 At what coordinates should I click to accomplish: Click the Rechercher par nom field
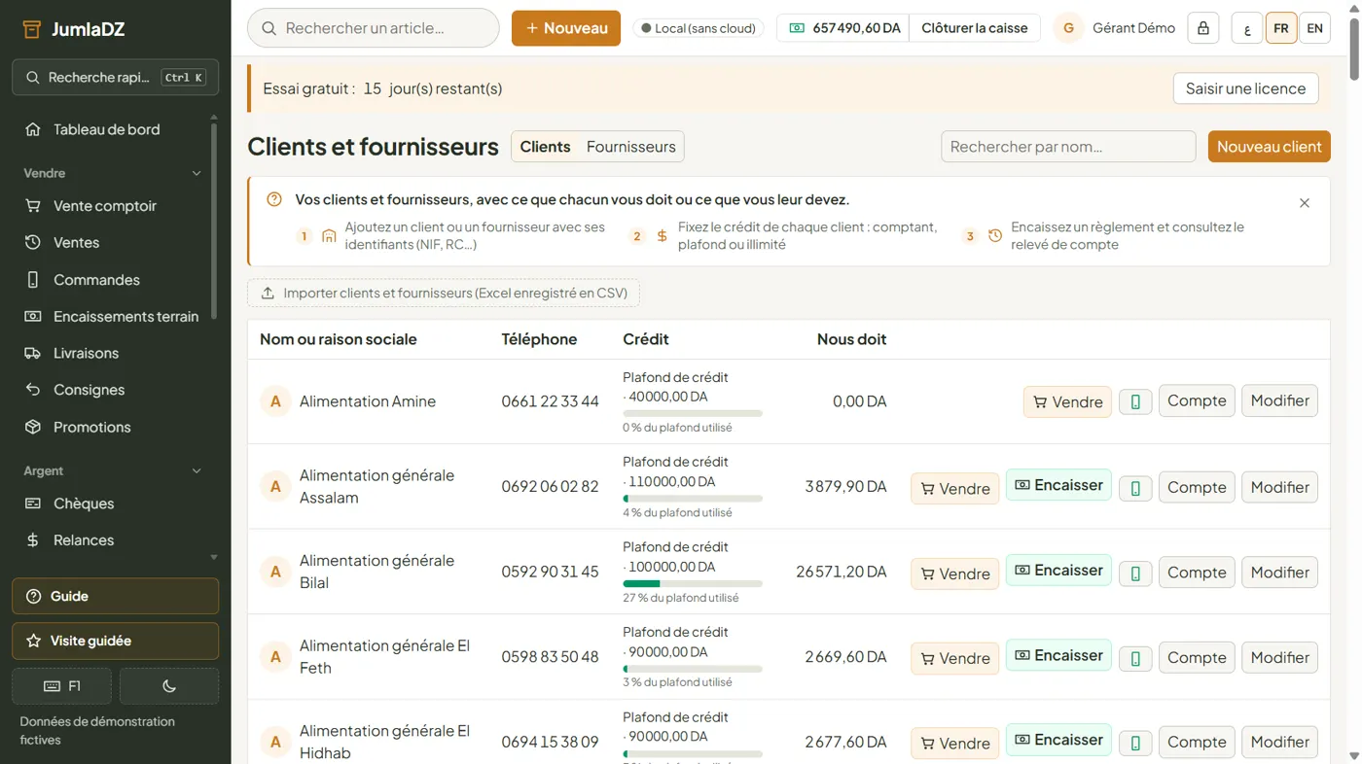point(1068,147)
